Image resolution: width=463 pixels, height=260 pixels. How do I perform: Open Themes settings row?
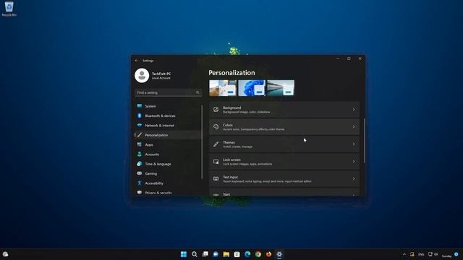[284, 144]
